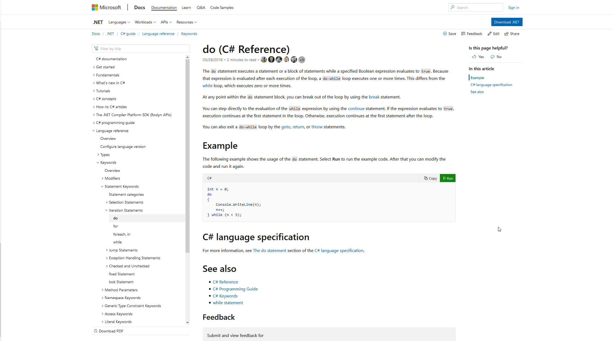Expand the Jump Statements node
This screenshot has width=613, height=341.
107,250
